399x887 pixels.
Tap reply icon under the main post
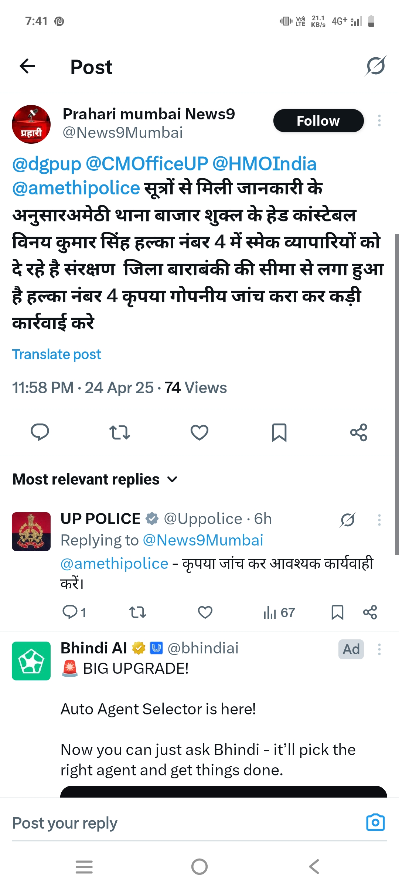point(40,432)
